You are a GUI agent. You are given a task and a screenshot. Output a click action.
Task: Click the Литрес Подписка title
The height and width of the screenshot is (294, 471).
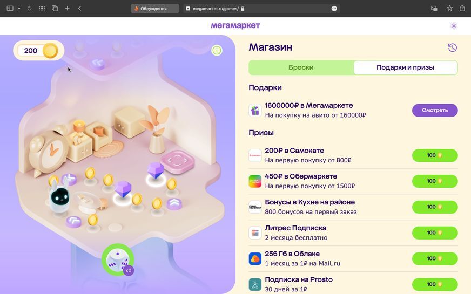[295, 228]
